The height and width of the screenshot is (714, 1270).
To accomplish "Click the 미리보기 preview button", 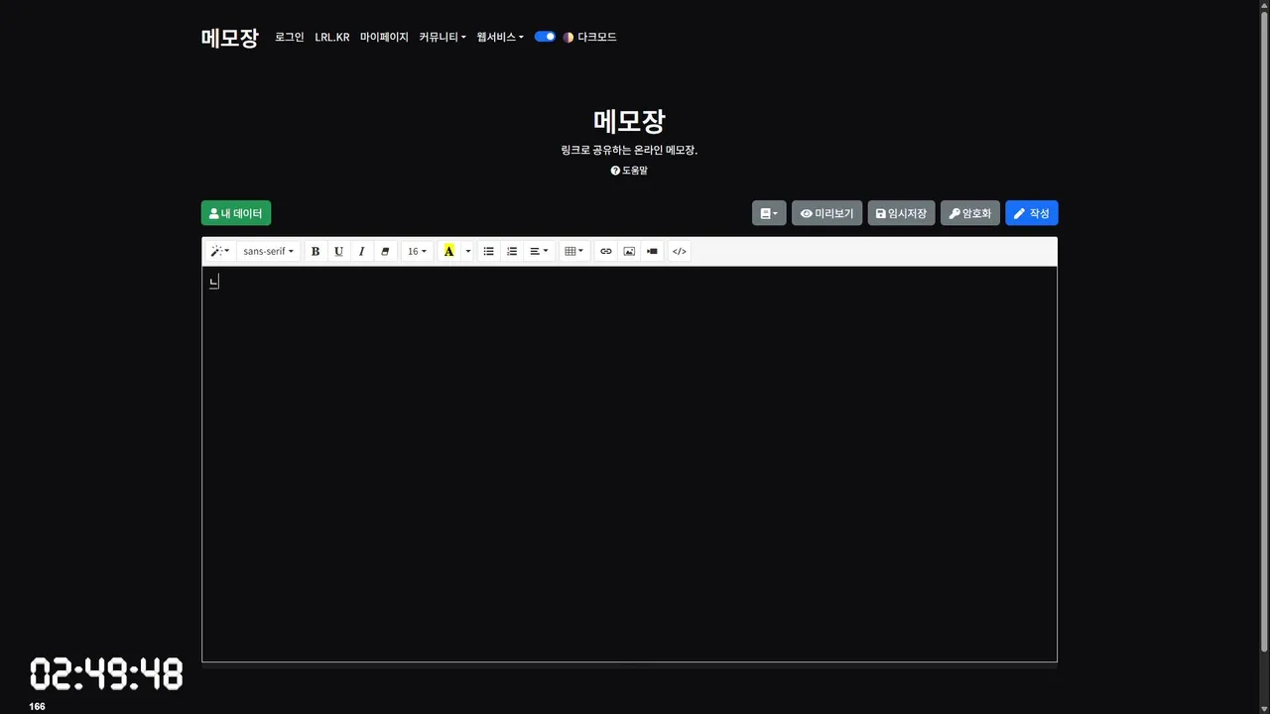I will (826, 213).
